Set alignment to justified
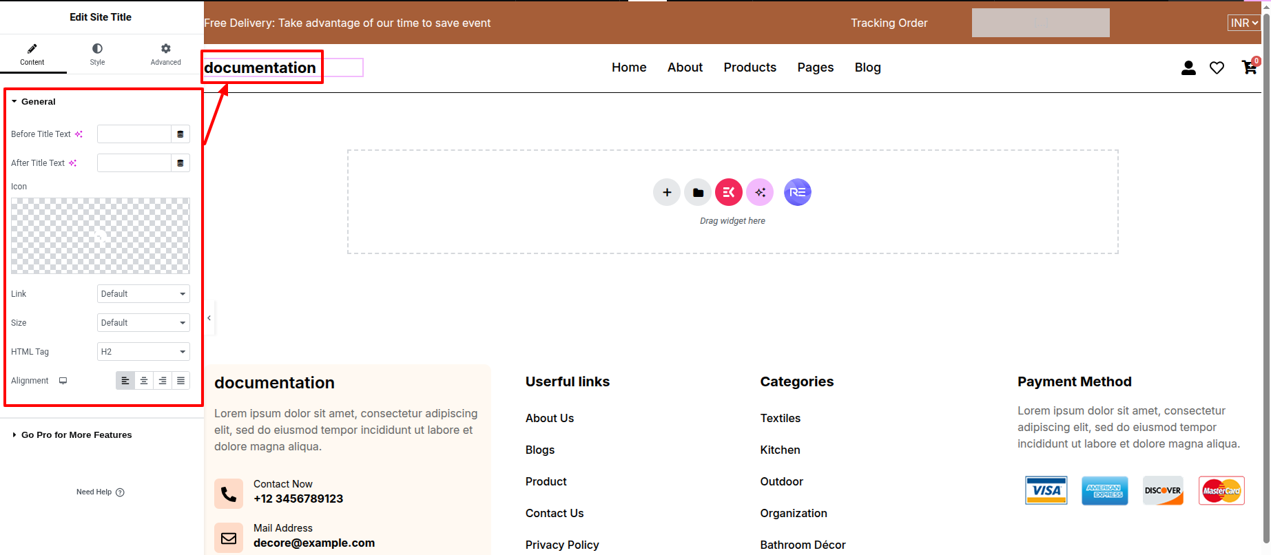The height and width of the screenshot is (555, 1271). tap(180, 381)
